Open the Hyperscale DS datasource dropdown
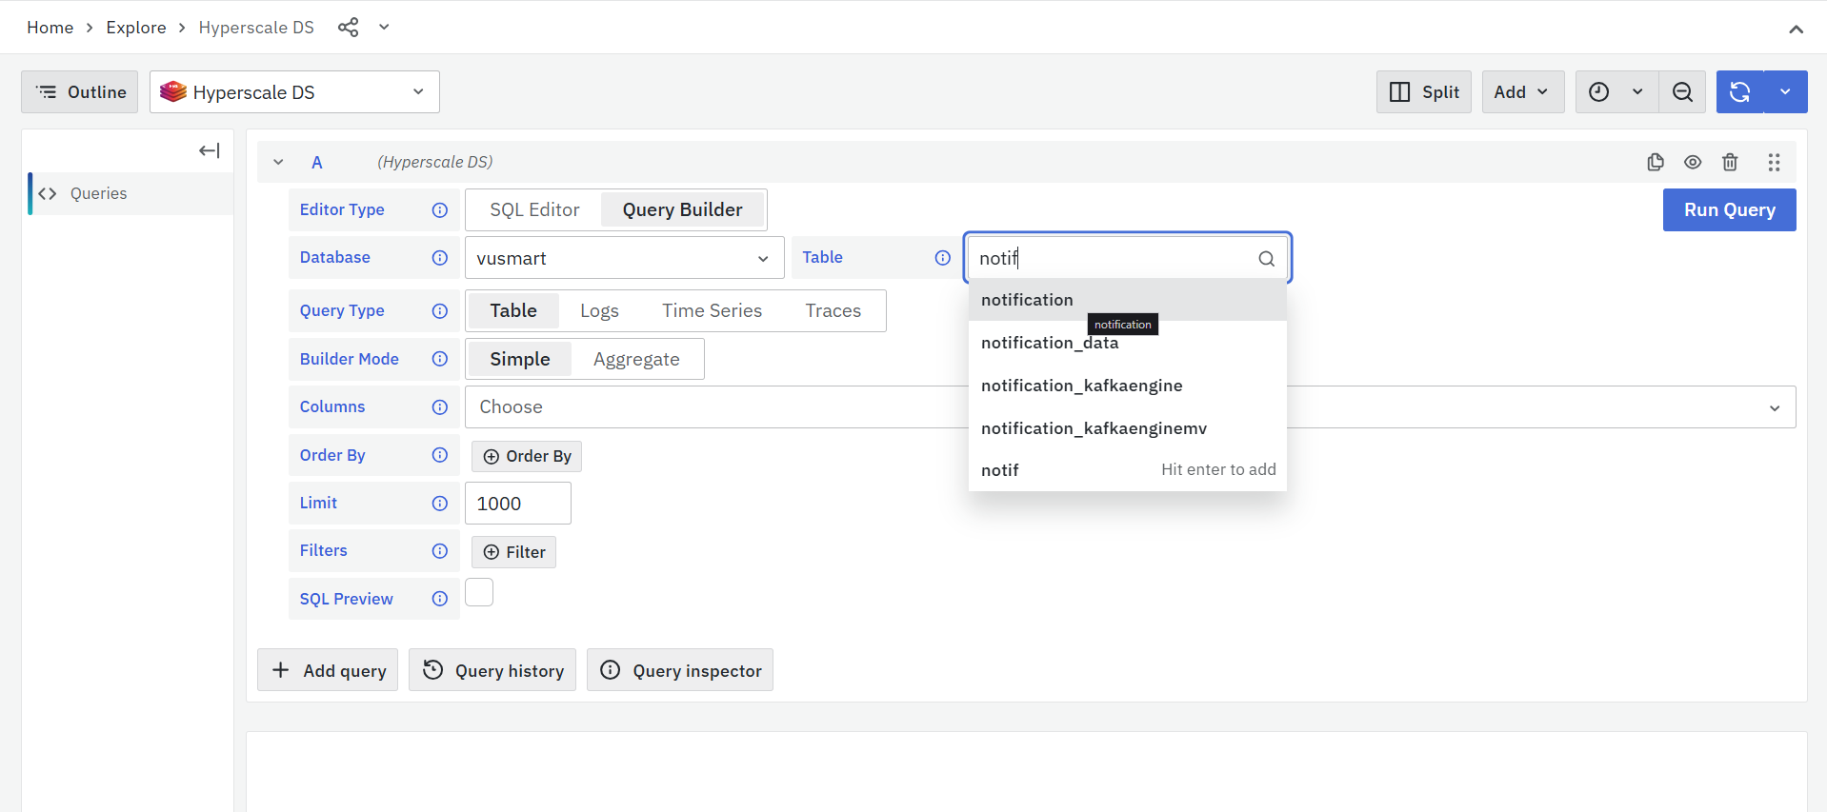This screenshot has height=812, width=1827. coord(294,92)
